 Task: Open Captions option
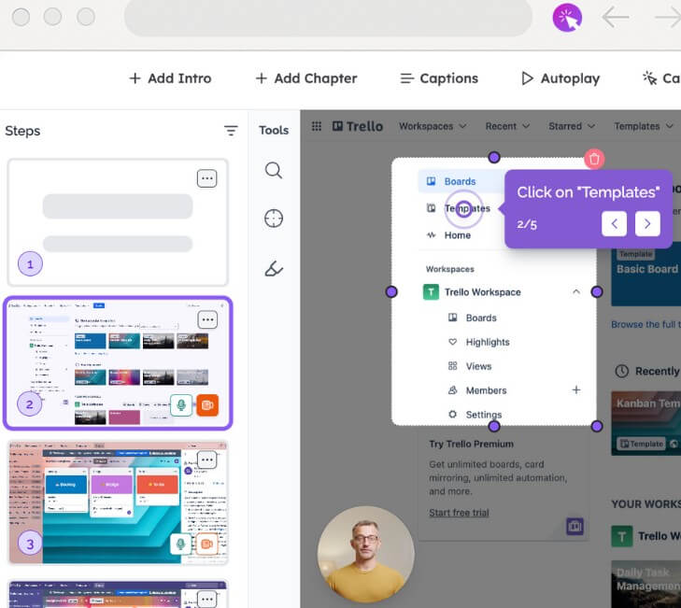tap(439, 78)
